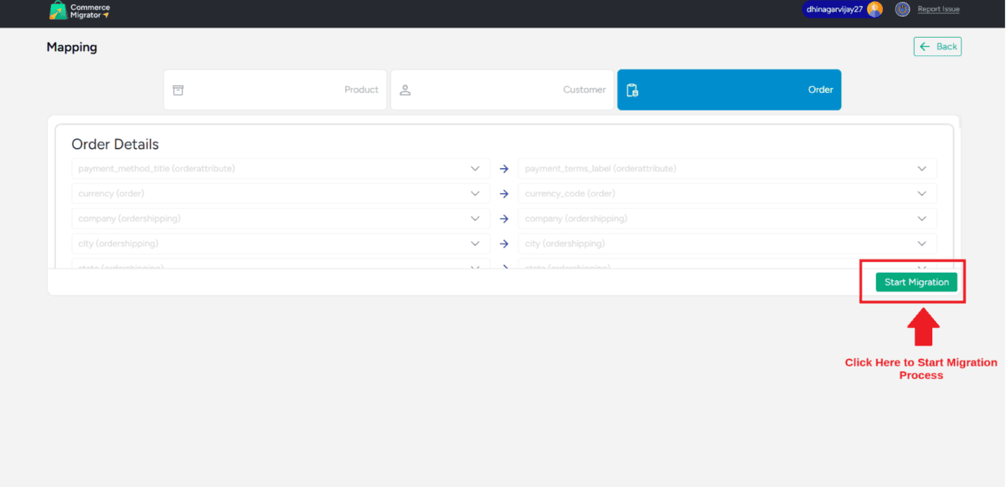Switch to the Customer mapping tab
This screenshot has height=487, width=1006.
pos(503,90)
